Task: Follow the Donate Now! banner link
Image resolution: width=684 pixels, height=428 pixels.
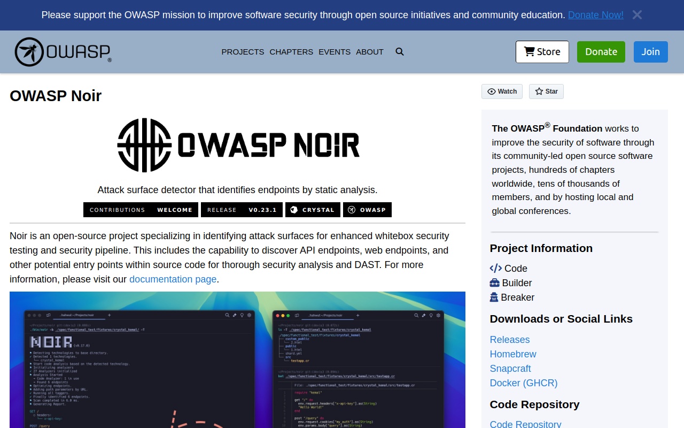Action: tap(595, 15)
